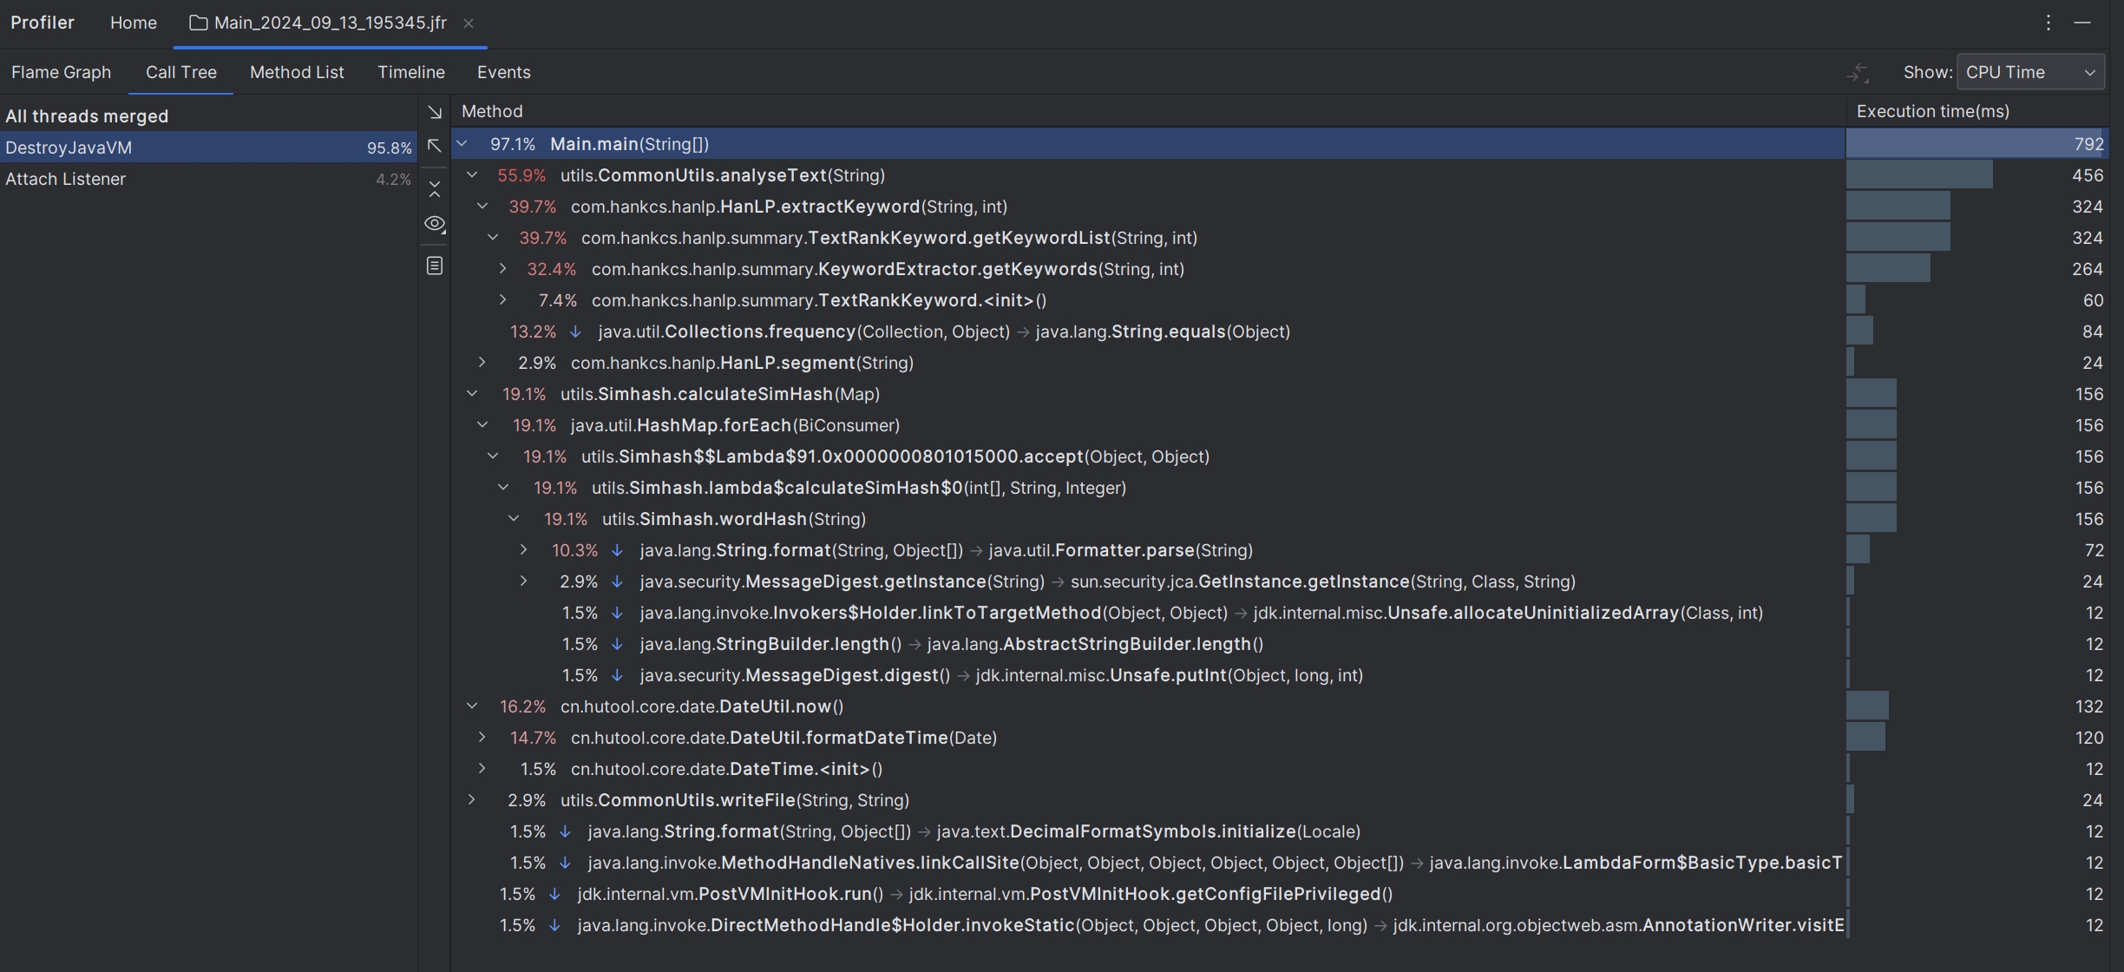Image resolution: width=2124 pixels, height=972 pixels.
Task: Click the expand-all arrow icon beside Method
Action: (435, 112)
